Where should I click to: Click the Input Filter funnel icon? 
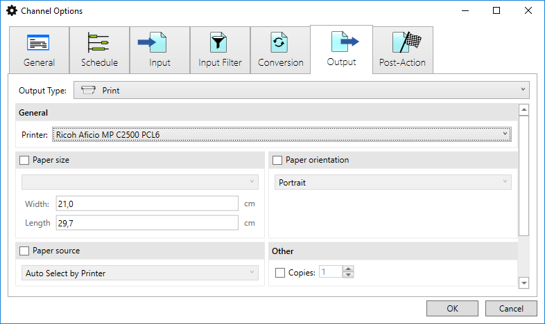click(x=218, y=42)
